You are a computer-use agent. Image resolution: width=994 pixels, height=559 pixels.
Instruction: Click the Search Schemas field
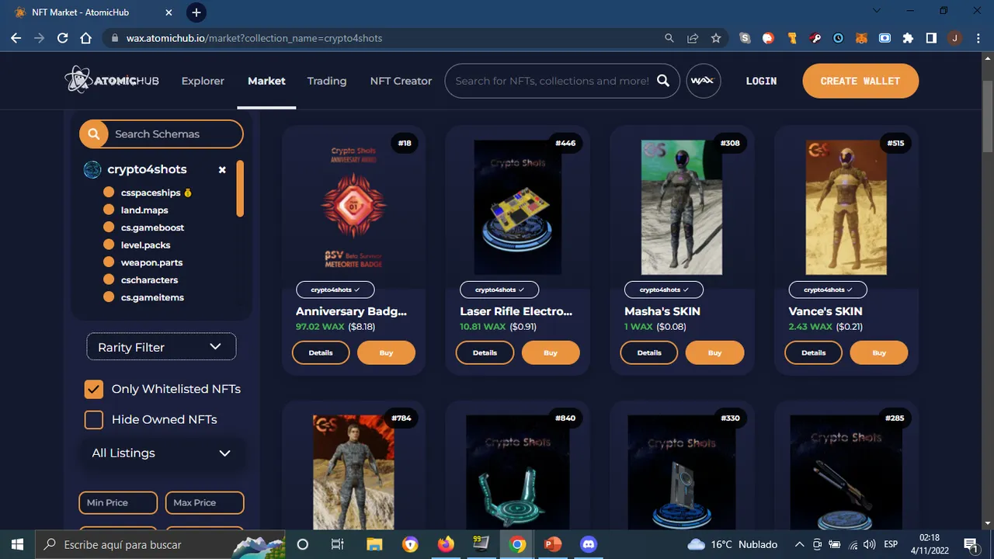tap(161, 134)
